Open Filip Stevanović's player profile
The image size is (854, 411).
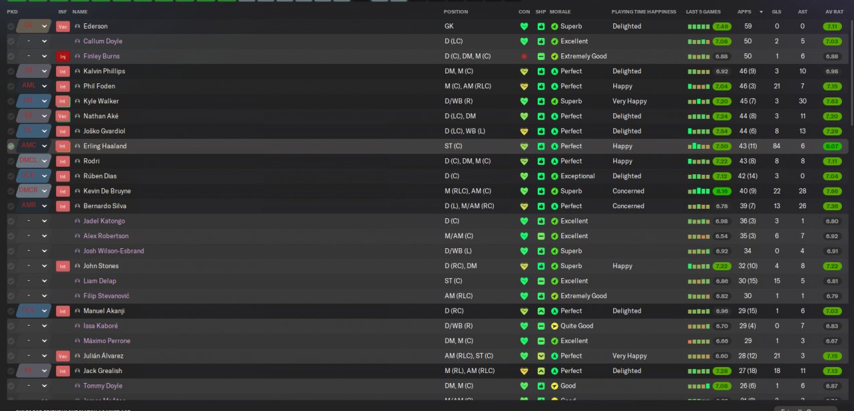coord(106,296)
